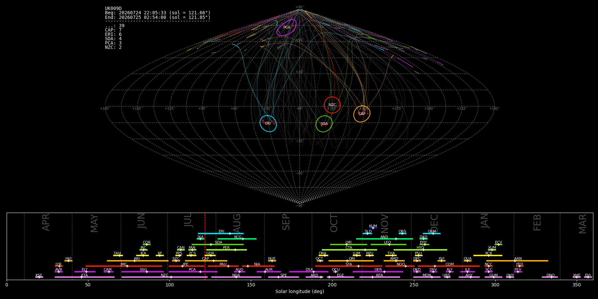This screenshot has height=299, width=598.
Task: Click the red NZC radiant circle on sky map
Action: coord(332,105)
